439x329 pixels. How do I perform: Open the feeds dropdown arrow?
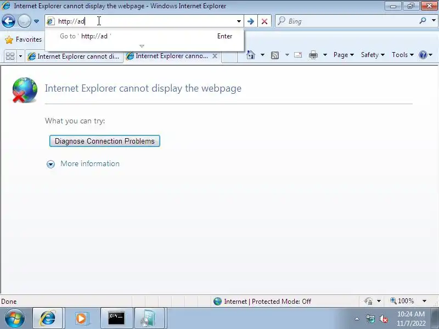click(287, 55)
